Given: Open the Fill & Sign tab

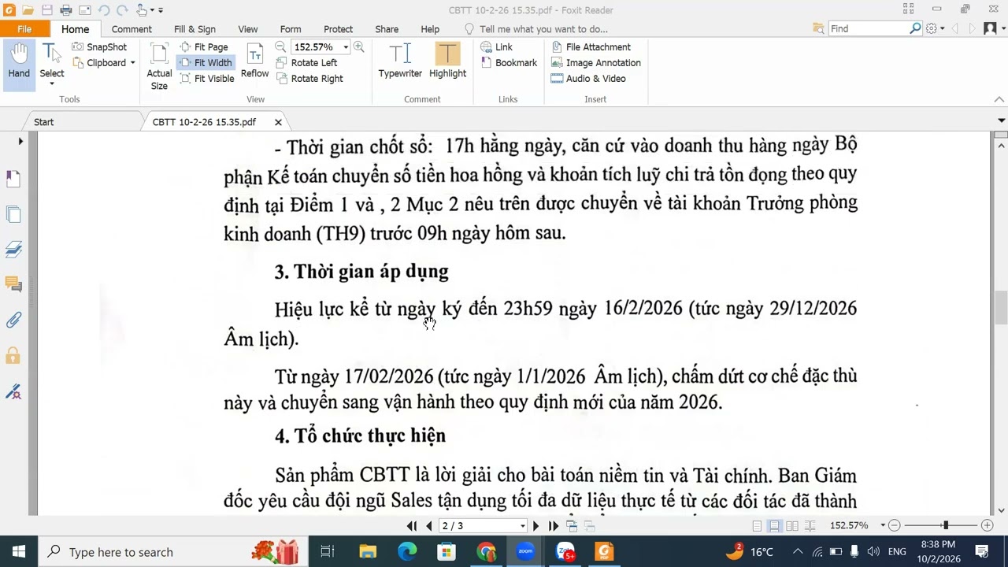Looking at the screenshot, I should pos(195,29).
